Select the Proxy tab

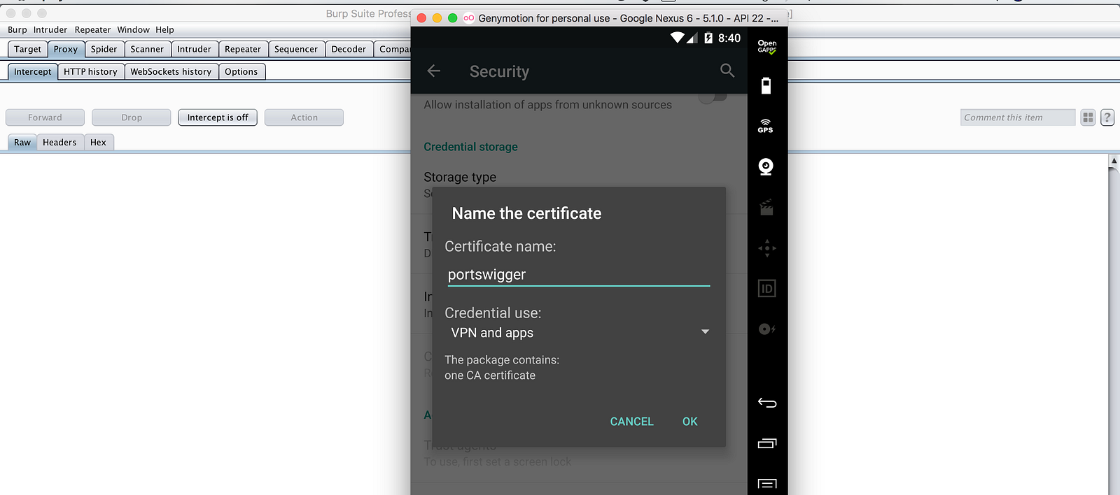(66, 49)
